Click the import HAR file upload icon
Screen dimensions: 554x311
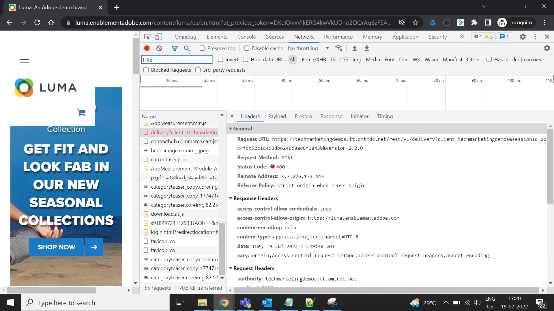355,48
